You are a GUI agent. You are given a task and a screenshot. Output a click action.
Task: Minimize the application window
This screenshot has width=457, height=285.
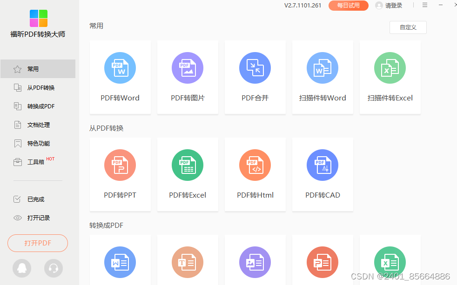441,5
